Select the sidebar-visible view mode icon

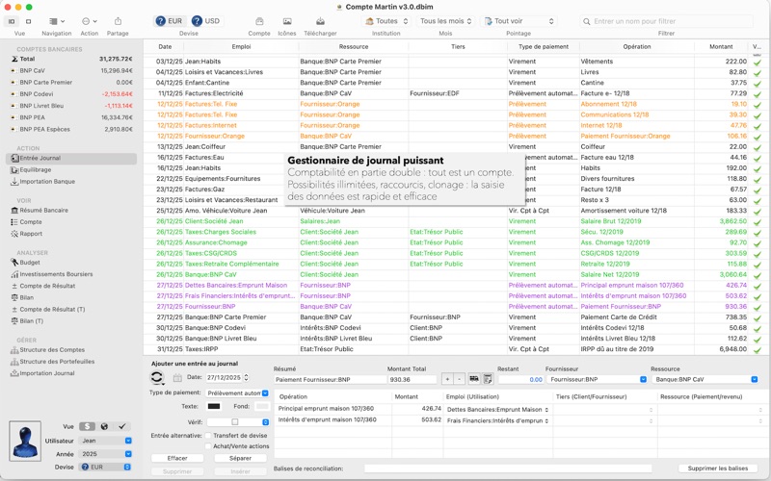12,21
